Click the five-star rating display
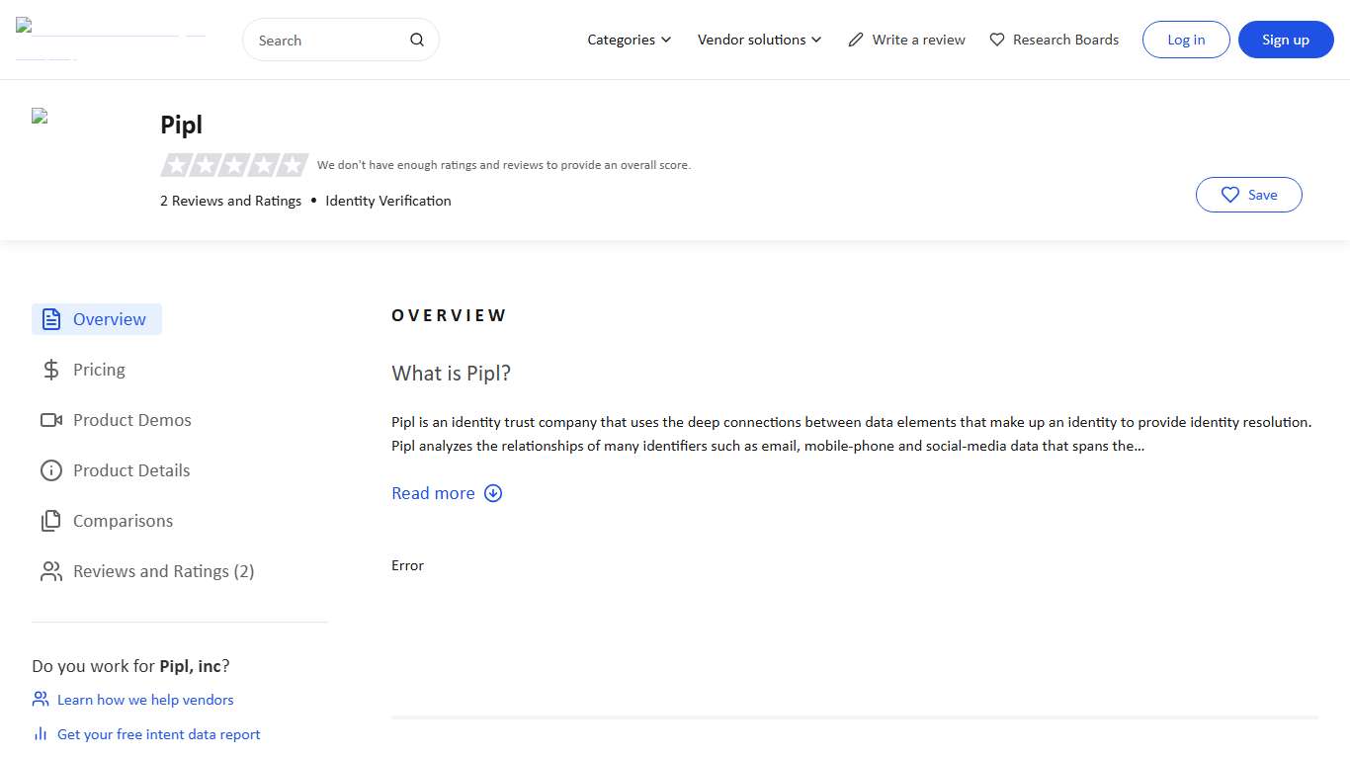Image resolution: width=1350 pixels, height=759 pixels. pos(234,165)
